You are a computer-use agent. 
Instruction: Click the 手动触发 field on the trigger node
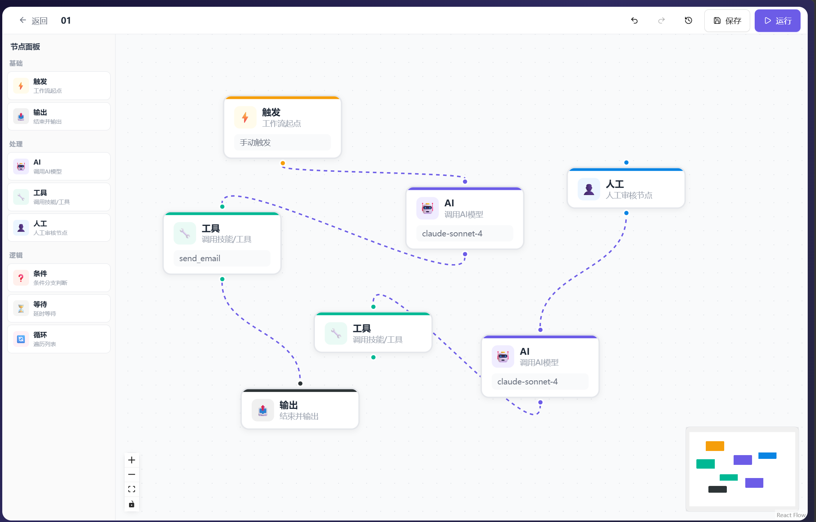tap(282, 143)
